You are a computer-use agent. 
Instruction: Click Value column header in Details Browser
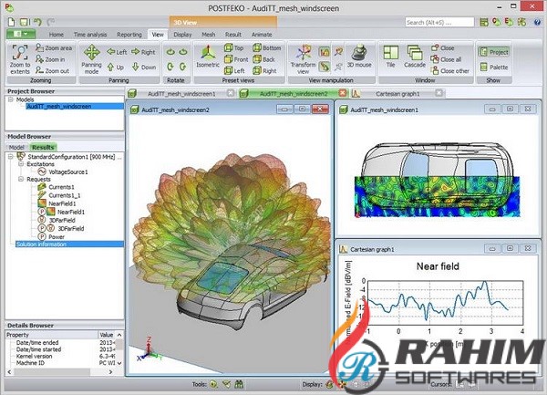coord(107,335)
